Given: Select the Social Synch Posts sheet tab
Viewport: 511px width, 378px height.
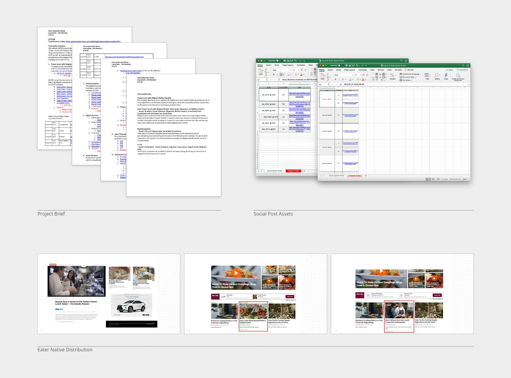Looking at the screenshot, I should 336,176.
